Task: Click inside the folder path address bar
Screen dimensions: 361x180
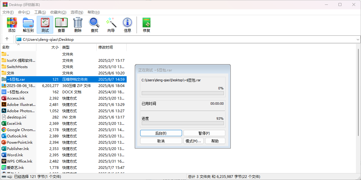Action: tap(120, 39)
